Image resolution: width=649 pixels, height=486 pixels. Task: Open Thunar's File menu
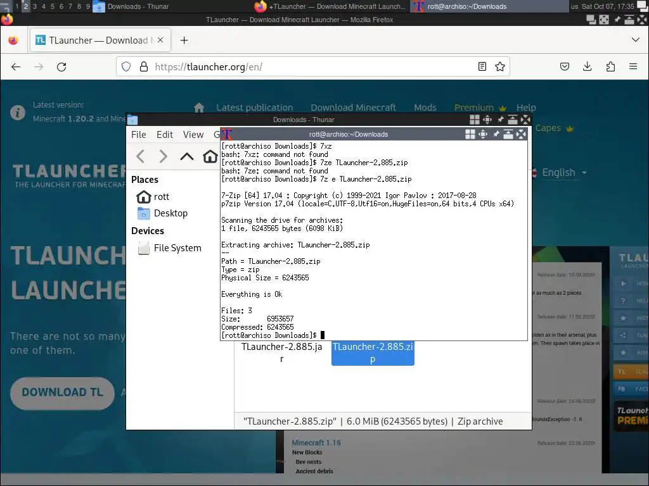pos(138,135)
